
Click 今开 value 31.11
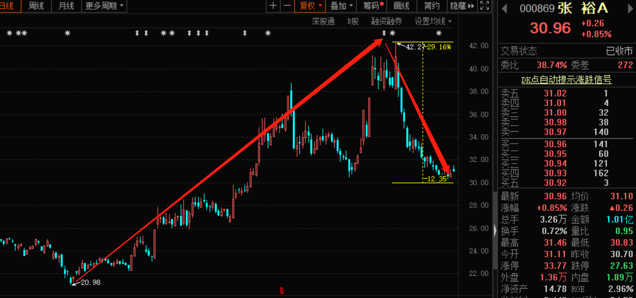[x=555, y=254]
